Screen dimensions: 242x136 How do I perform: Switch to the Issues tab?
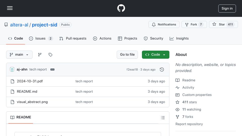(41, 38)
